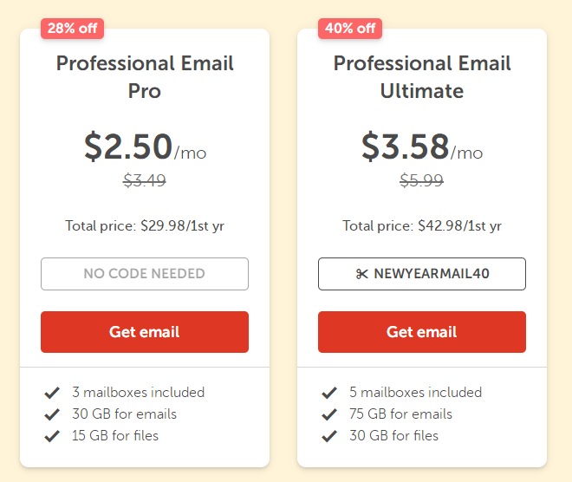Click the 28% off badge

point(72,29)
